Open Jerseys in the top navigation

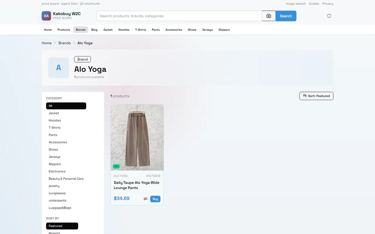(x=207, y=30)
